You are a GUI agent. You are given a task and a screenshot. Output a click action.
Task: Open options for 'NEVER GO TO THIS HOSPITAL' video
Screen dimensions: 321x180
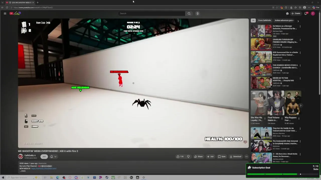click(x=300, y=78)
